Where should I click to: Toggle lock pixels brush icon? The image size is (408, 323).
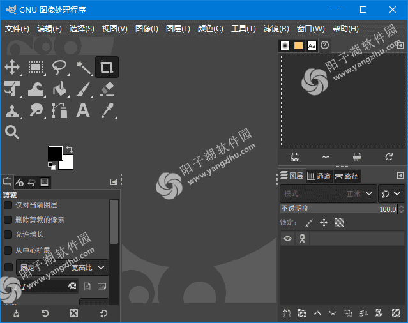coord(309,223)
